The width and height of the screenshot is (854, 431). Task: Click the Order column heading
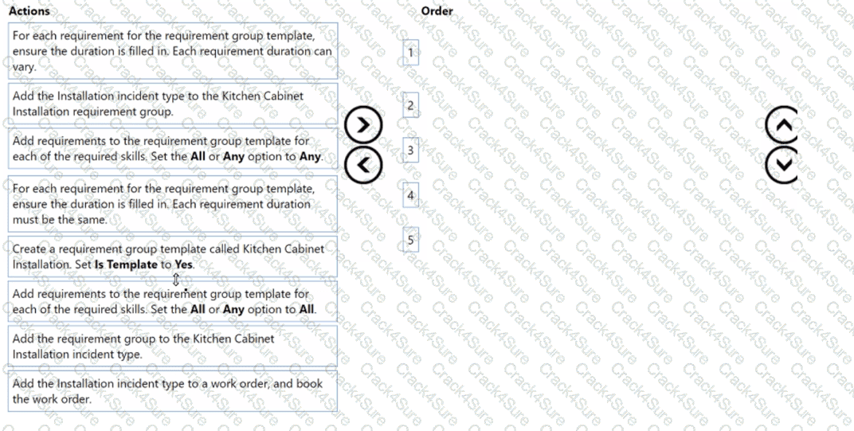tap(437, 11)
